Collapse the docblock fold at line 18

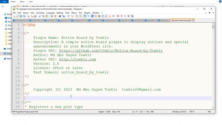click(23, 102)
